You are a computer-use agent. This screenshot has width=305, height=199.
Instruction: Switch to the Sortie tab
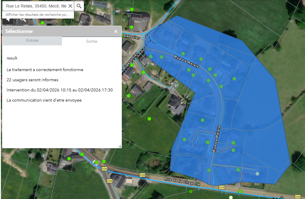[x=92, y=42]
